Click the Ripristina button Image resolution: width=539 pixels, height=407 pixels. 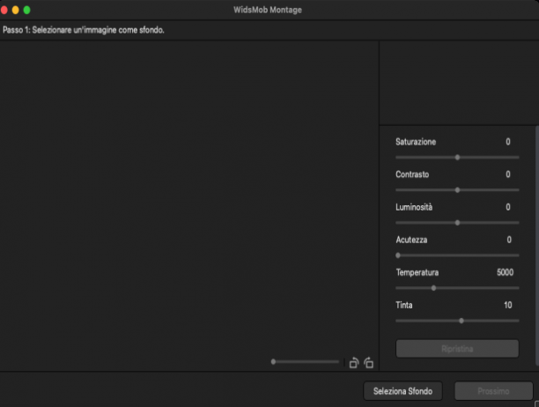pos(457,349)
